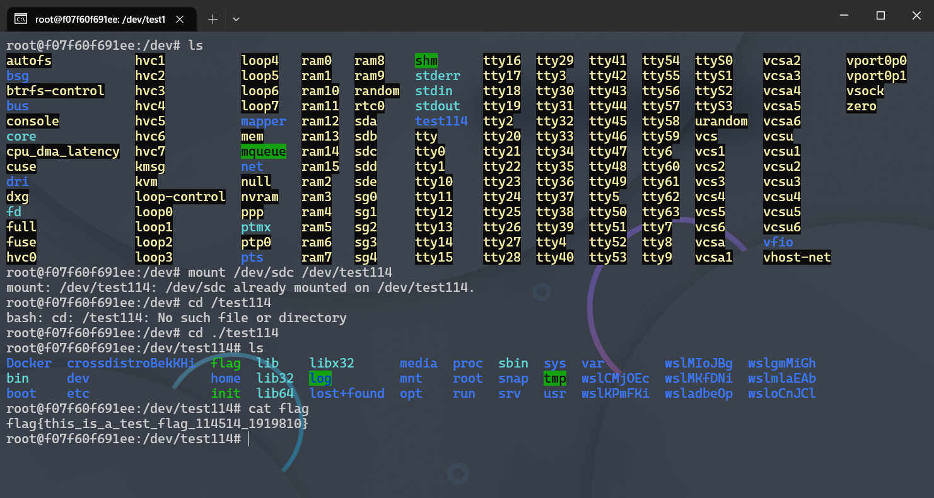934x498 pixels.
Task: Click 'wsladbeOp' directory
Action: [699, 393]
